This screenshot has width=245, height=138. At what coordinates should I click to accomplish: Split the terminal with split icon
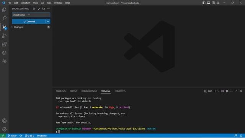point(222,91)
